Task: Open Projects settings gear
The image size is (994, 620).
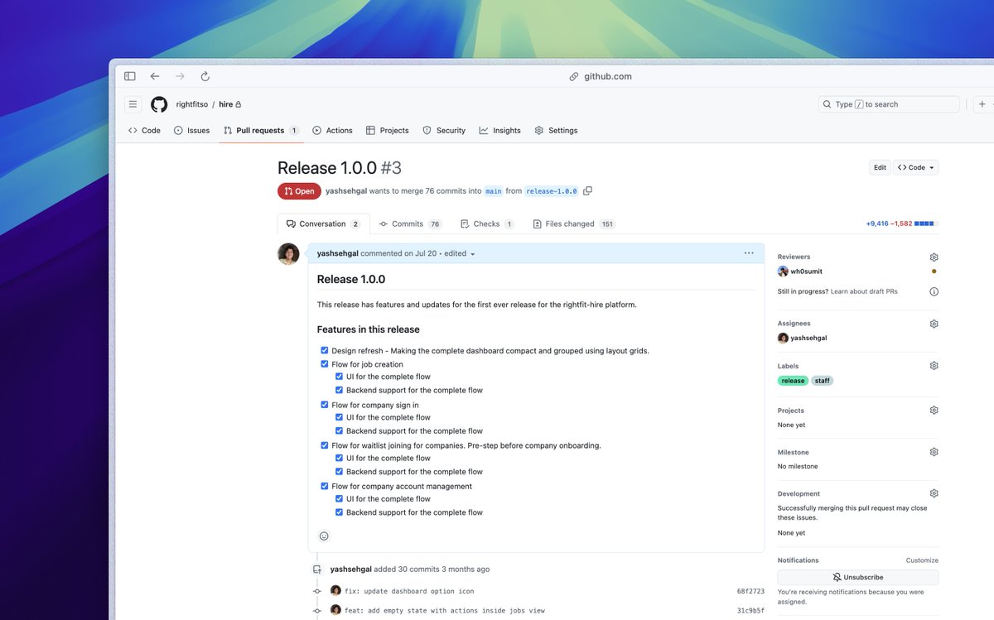Action: (934, 411)
